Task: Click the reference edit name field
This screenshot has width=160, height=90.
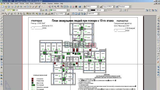Action: point(136,10)
